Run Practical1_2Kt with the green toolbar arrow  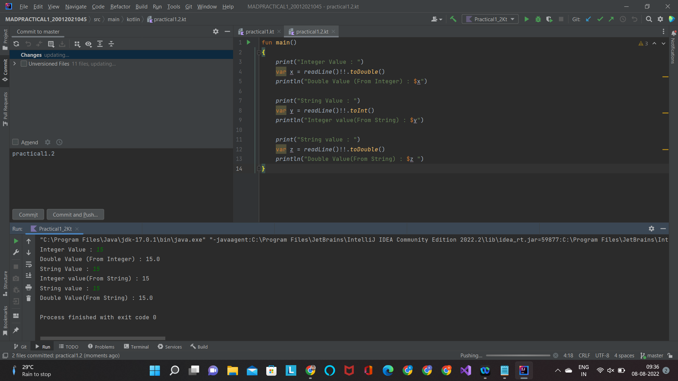(527, 19)
